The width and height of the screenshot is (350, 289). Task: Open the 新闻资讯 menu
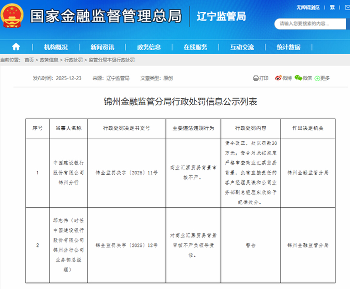point(102,47)
